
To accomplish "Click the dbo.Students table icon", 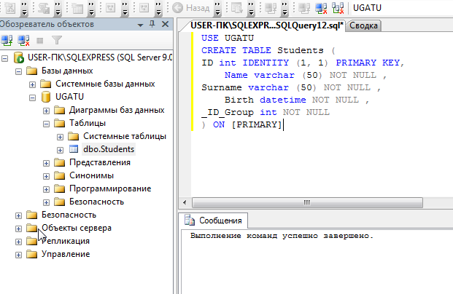I will 74,149.
